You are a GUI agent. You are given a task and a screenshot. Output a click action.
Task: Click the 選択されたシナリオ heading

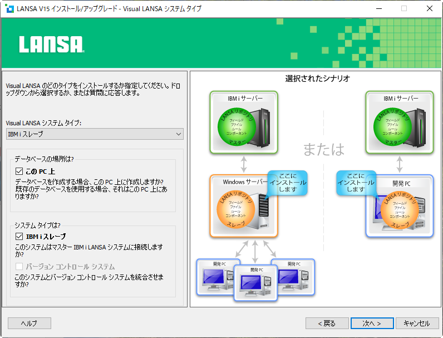tap(317, 79)
